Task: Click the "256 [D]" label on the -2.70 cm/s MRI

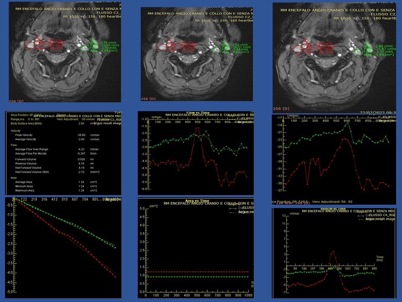Action: click(x=16, y=101)
